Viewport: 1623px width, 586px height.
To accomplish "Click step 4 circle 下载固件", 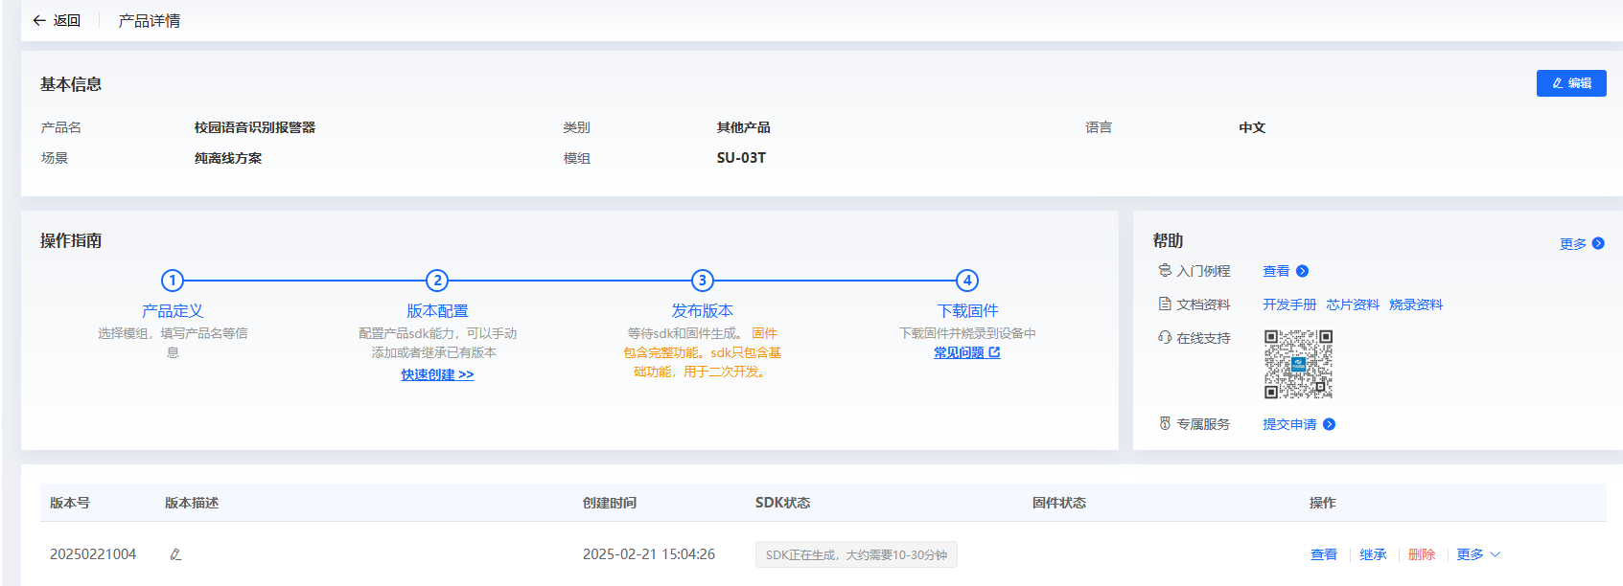I will point(967,281).
